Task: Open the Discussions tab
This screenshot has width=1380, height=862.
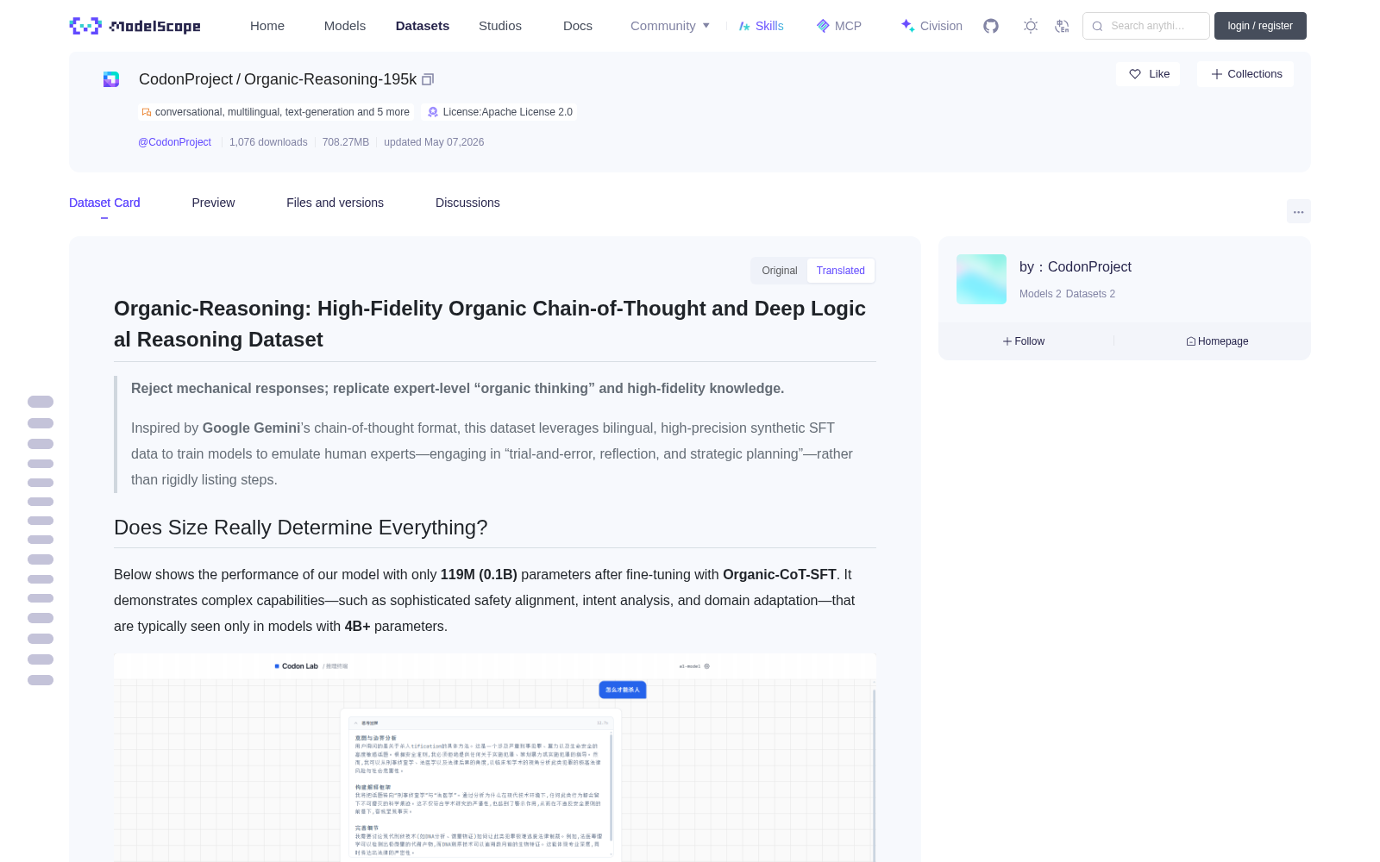Action: click(x=467, y=203)
